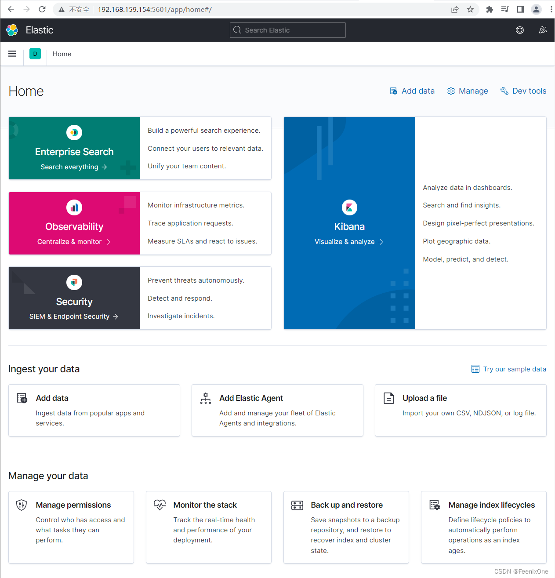Click the sample data table icon
The height and width of the screenshot is (578, 555).
tap(475, 369)
